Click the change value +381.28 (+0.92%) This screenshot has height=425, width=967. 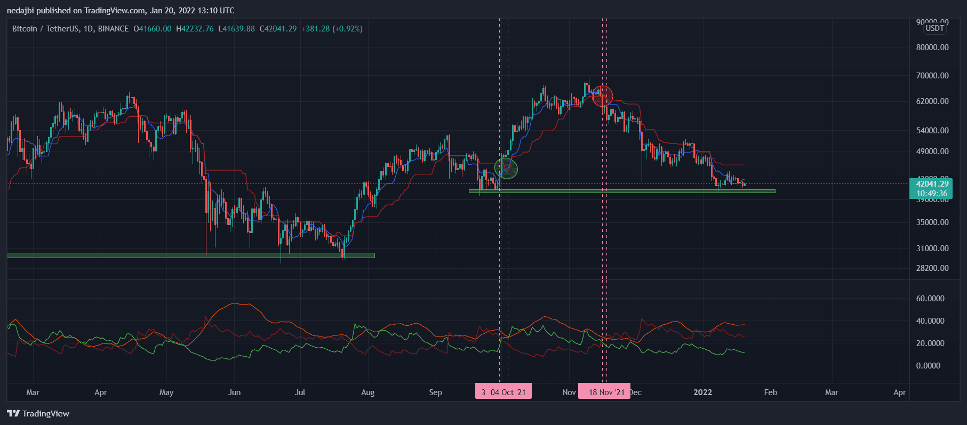[332, 29]
